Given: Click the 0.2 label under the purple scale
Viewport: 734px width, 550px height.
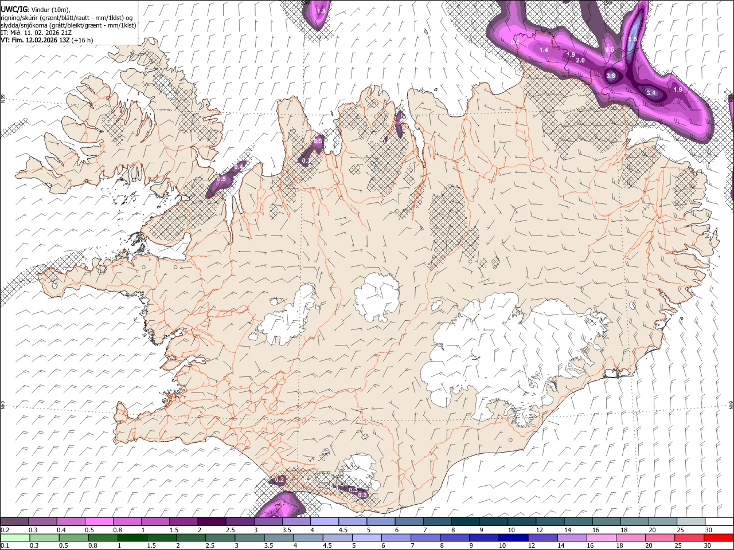Looking at the screenshot, I should (5, 530).
